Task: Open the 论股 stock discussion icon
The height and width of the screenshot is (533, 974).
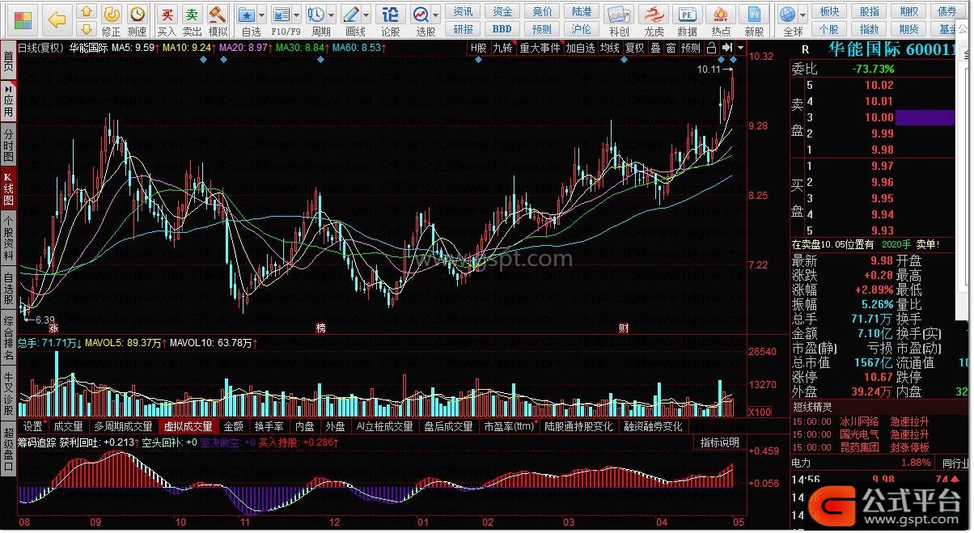Action: (x=390, y=15)
